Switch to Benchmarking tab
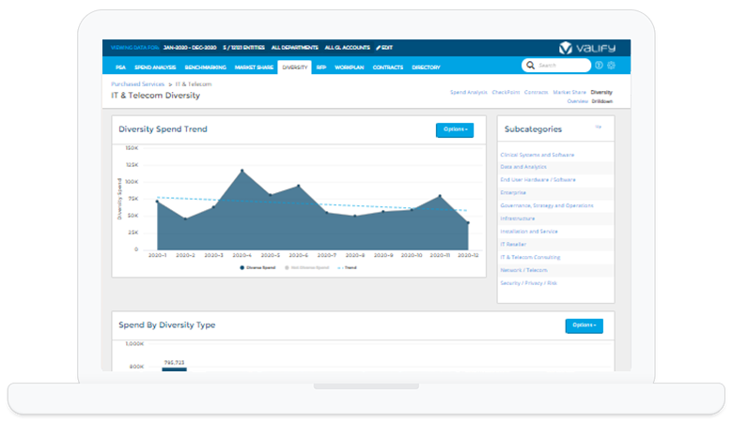 click(x=206, y=68)
